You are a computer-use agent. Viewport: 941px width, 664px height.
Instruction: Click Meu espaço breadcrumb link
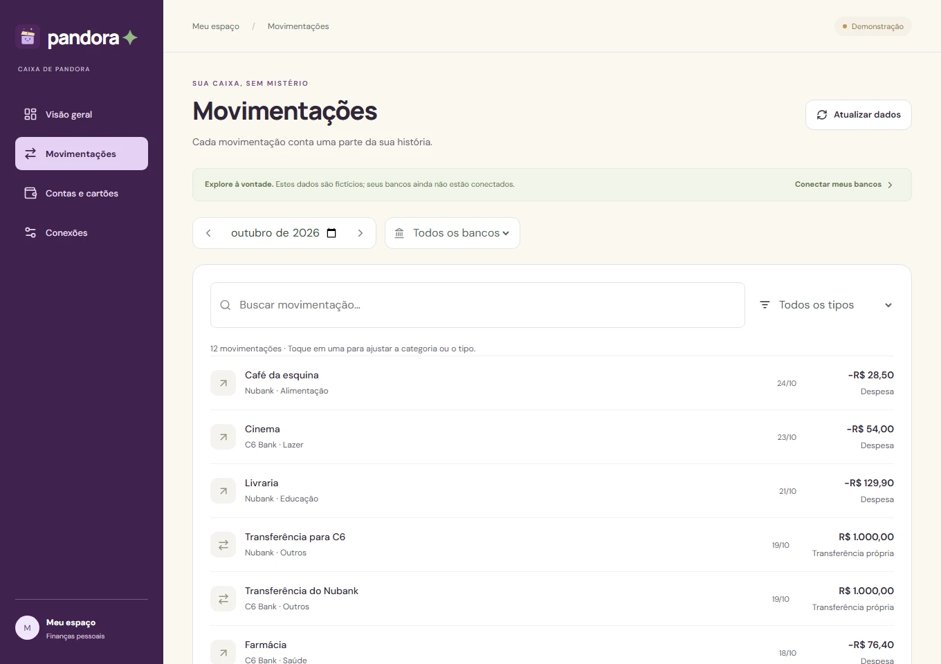(216, 26)
